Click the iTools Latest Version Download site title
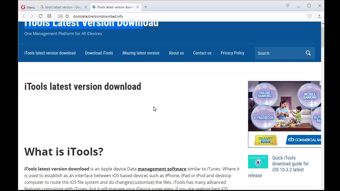This screenshot has height=191, width=340. 91,24
